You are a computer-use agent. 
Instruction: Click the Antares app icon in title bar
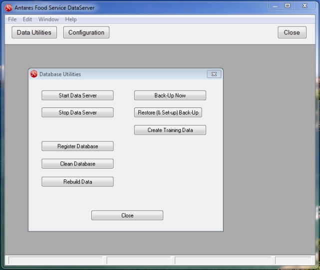(8, 8)
